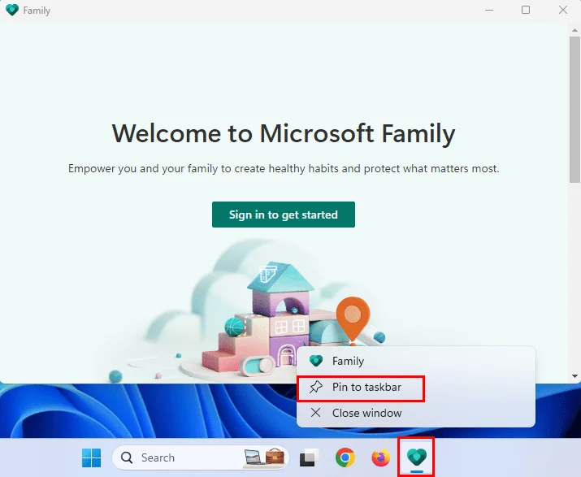
Task: Click the Sign in to get started button
Action: click(x=284, y=215)
